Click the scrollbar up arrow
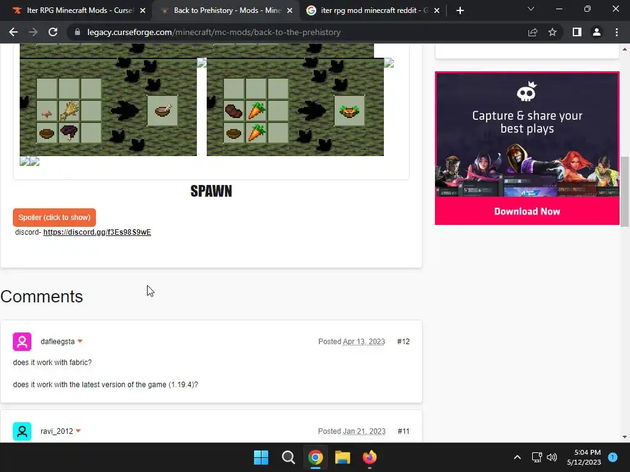Screen dimensions: 630x472 (624, 49)
